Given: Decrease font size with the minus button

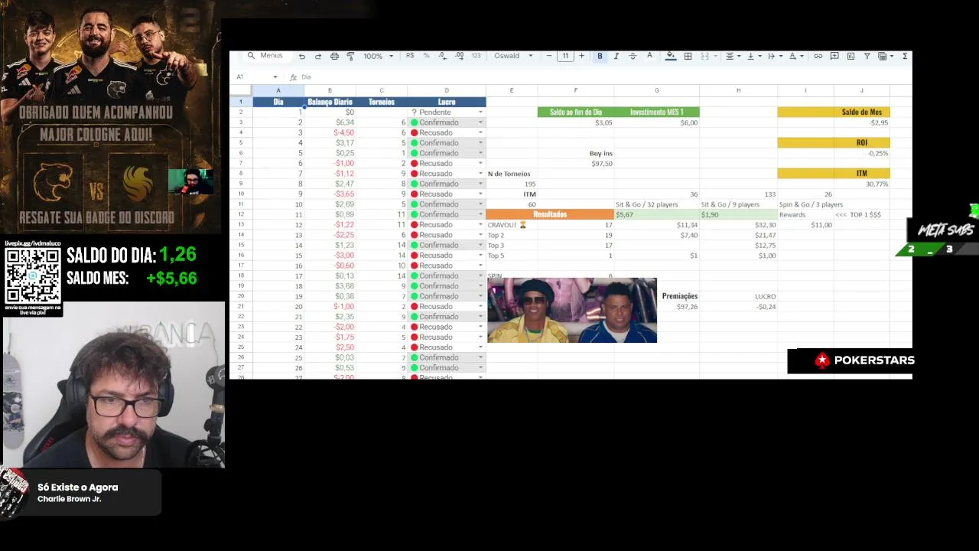Looking at the screenshot, I should point(548,56).
